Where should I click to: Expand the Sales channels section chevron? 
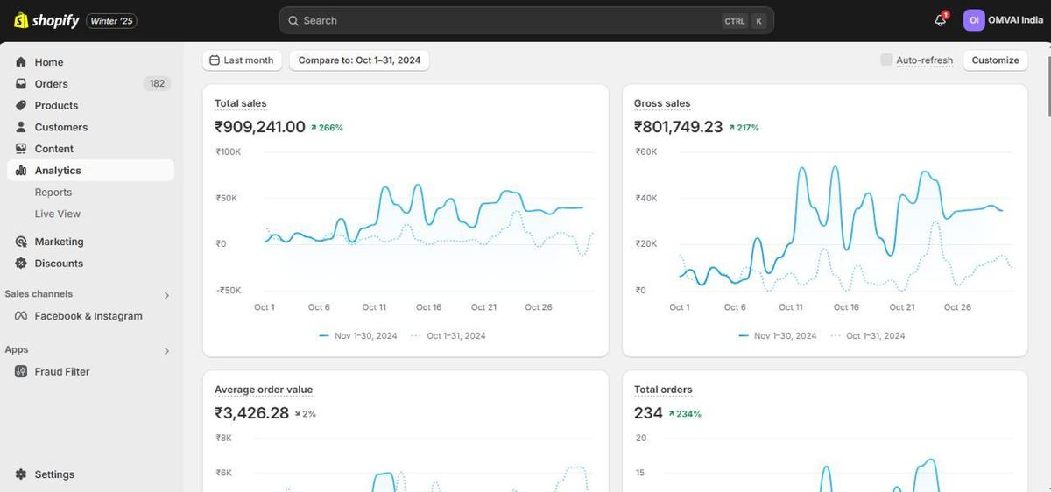click(x=166, y=295)
